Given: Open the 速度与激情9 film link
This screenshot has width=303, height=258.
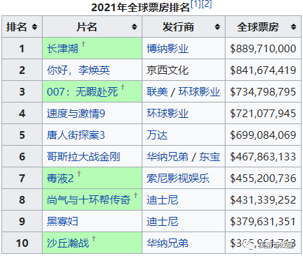Looking at the screenshot, I should click(x=76, y=114).
